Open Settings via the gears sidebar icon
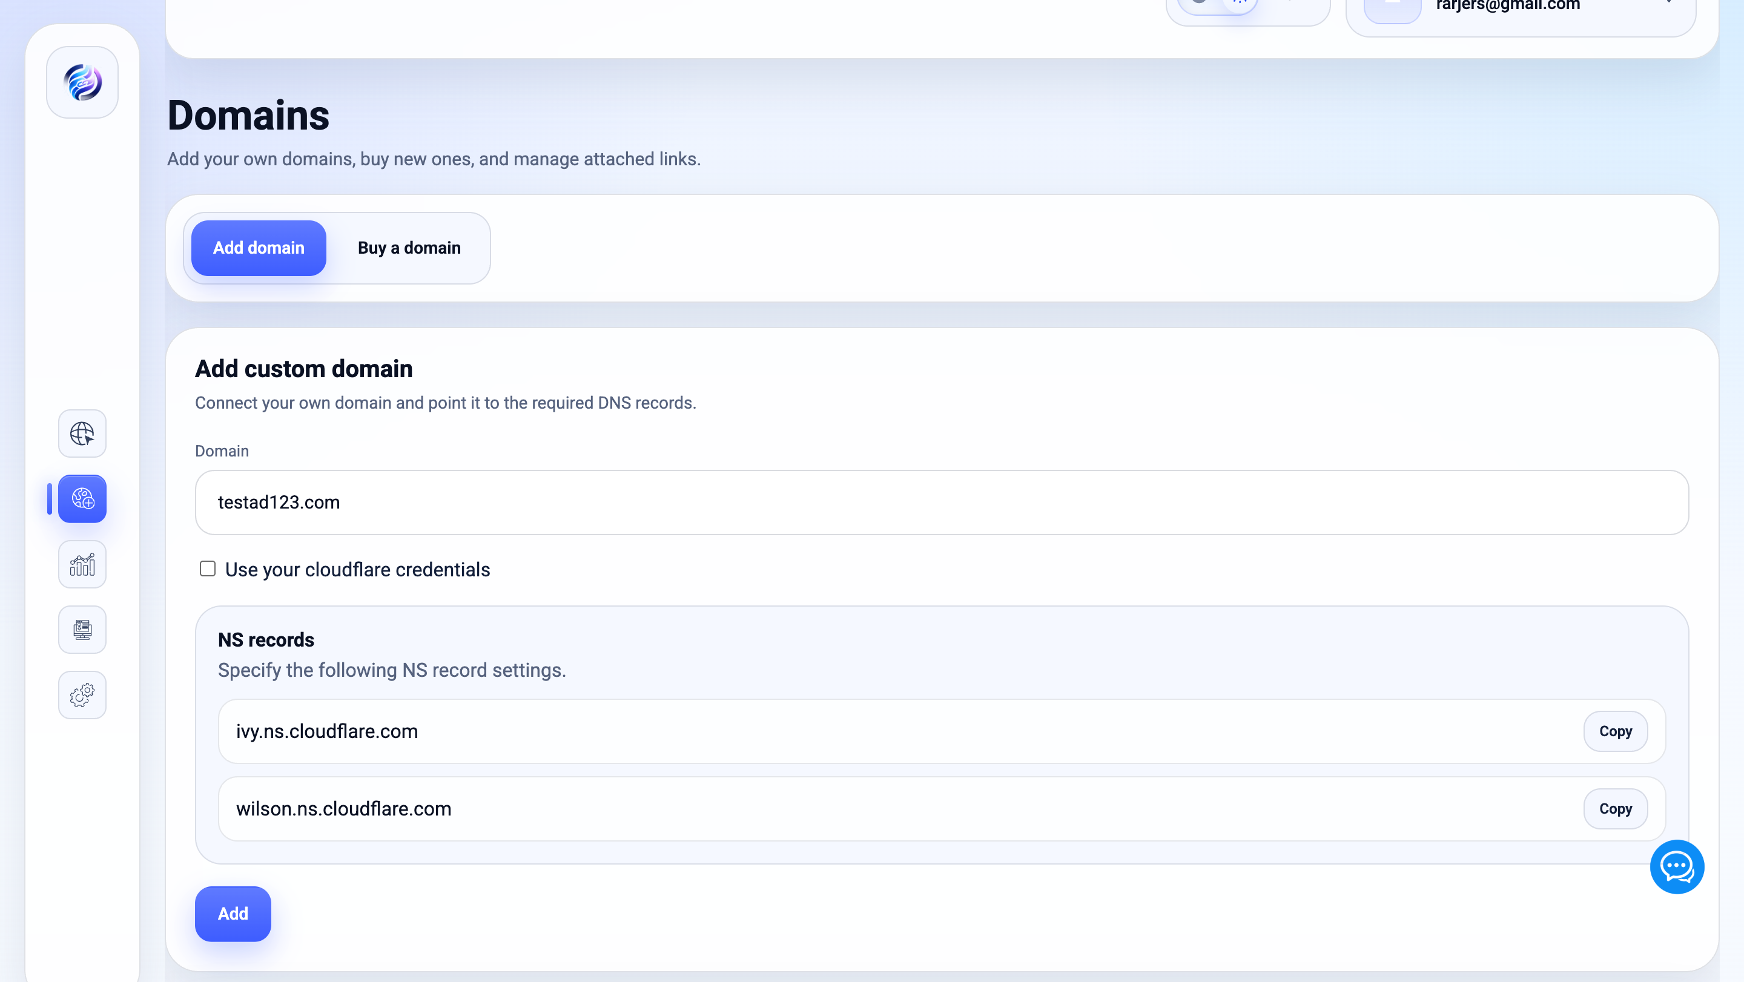Screen dimensions: 1744x982 pos(82,694)
